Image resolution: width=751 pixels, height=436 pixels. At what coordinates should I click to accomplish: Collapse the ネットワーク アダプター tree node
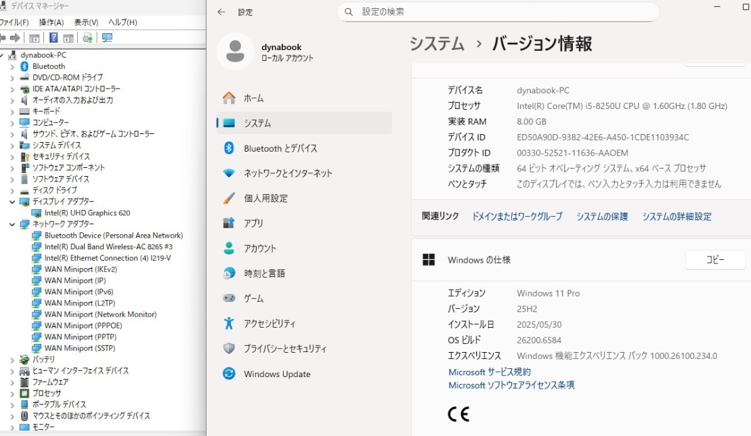[x=12, y=224]
